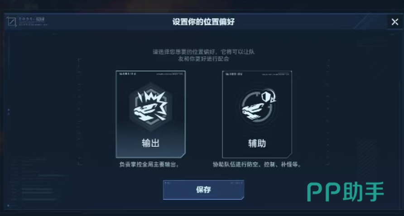Select the 辅助 role dragon circle icon
This screenshot has width=404, height=216.
pos(257,106)
